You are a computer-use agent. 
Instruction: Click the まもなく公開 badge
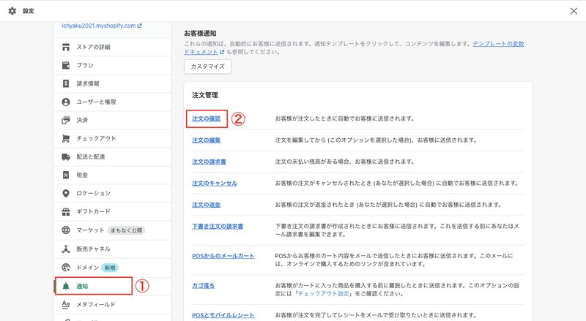point(126,230)
